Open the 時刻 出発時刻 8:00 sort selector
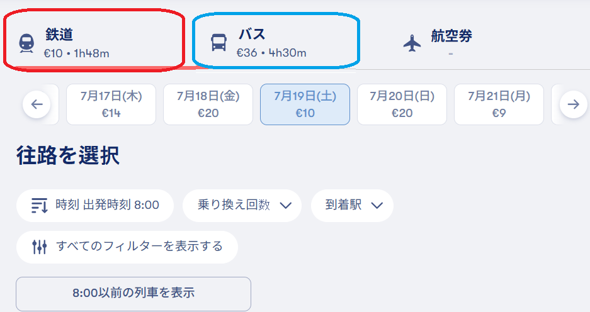This screenshot has height=312, width=590. tap(95, 206)
